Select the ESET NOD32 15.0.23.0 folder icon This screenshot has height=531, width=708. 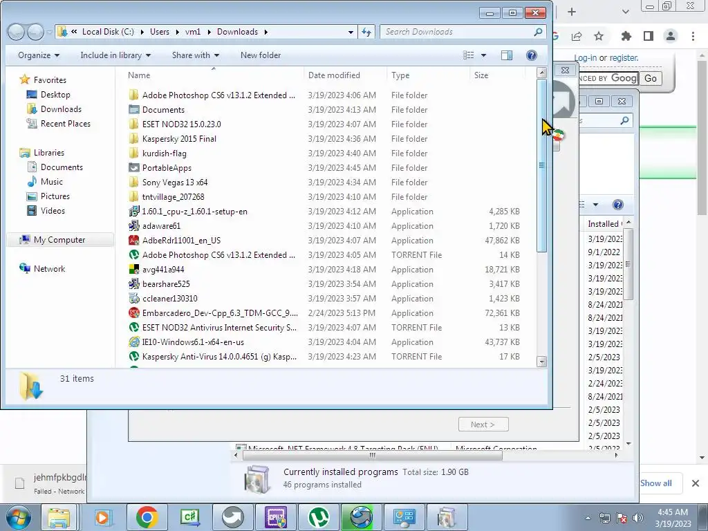(x=133, y=124)
